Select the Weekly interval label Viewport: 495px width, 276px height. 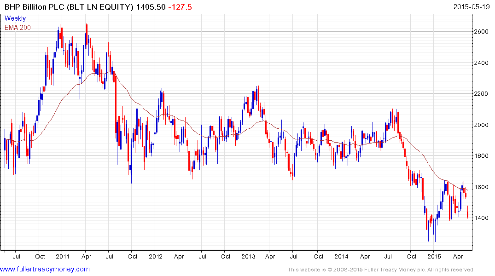tap(15, 18)
